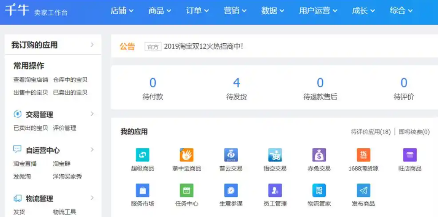
Task: Launch the 悟空交易 shopping cart icon
Action: (275, 155)
